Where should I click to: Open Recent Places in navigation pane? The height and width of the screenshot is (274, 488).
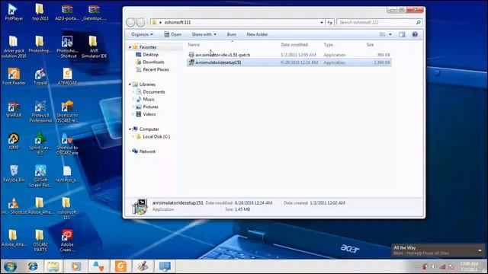click(x=156, y=69)
